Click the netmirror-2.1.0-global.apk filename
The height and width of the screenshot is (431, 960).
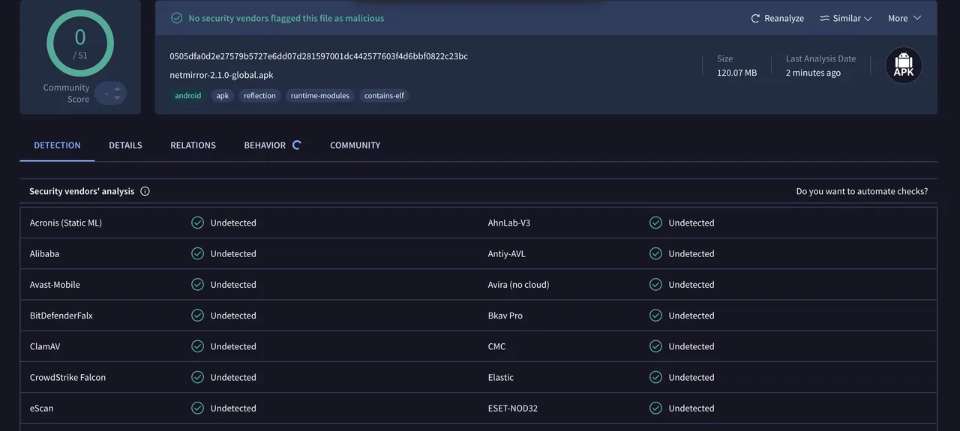[x=221, y=76]
